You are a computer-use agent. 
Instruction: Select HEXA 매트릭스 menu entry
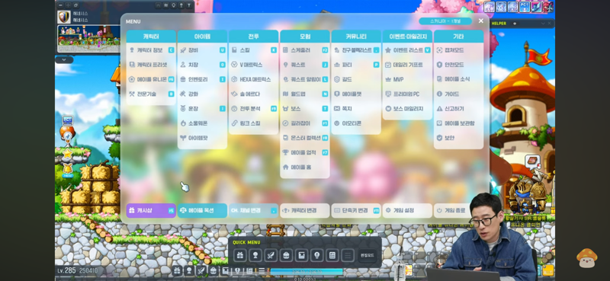[254, 79]
